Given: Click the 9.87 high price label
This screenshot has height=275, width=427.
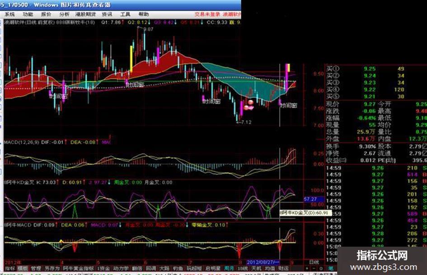Looking at the screenshot, I should pos(148,29).
